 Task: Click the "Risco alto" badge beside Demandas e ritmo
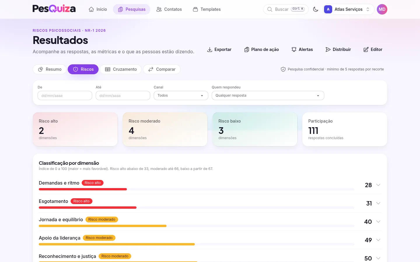92,183
